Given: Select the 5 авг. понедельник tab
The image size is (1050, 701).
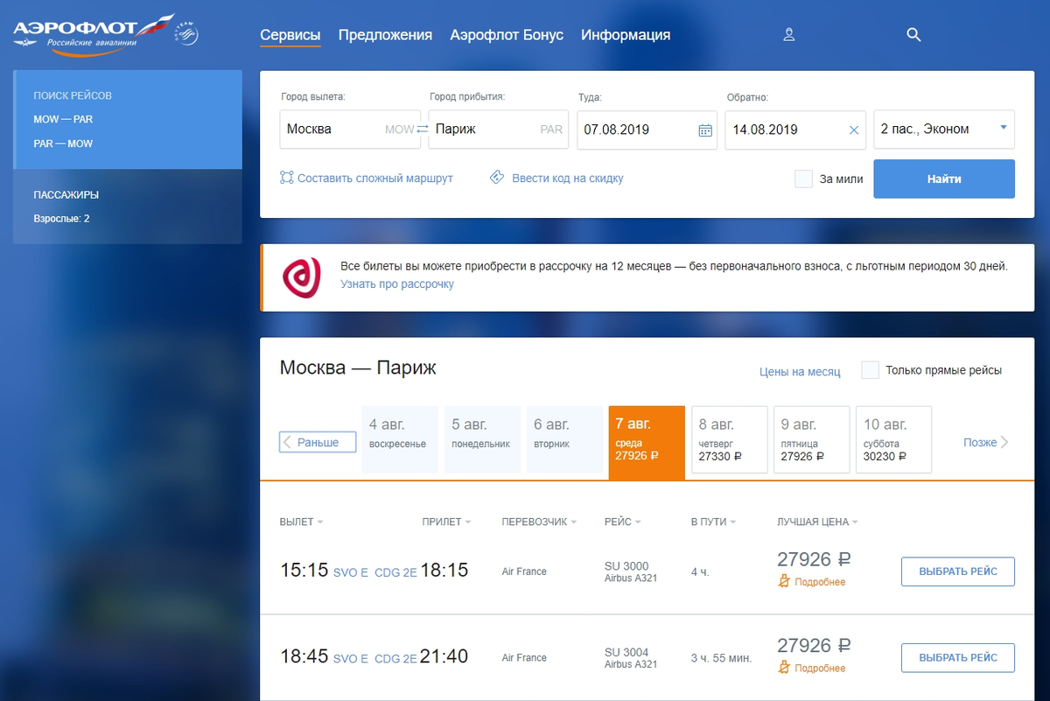Looking at the screenshot, I should tap(482, 439).
